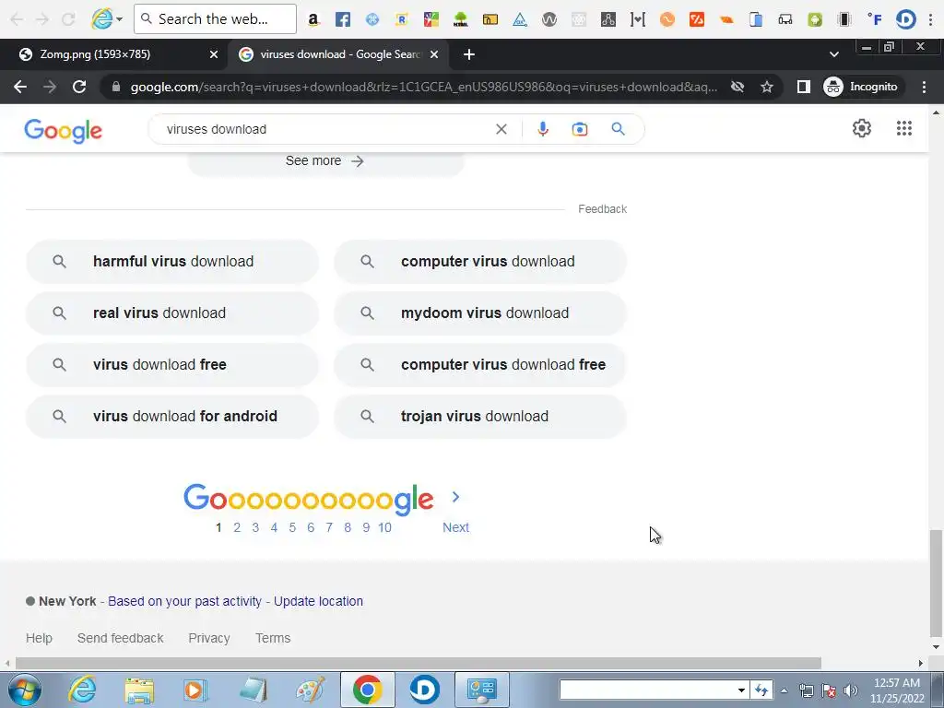944x708 pixels.
Task: Go to results page 5
Action: (x=292, y=527)
